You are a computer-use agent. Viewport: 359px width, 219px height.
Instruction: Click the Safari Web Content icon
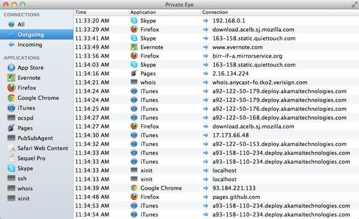(x=11, y=148)
